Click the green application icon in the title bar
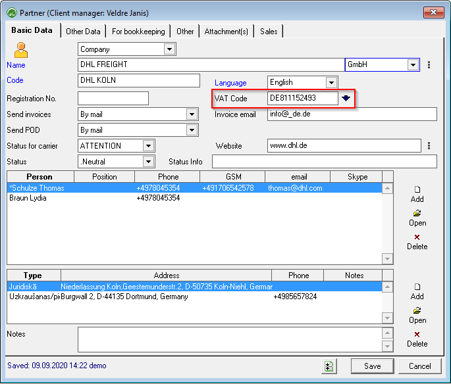This screenshot has height=384, width=451. 12,13
